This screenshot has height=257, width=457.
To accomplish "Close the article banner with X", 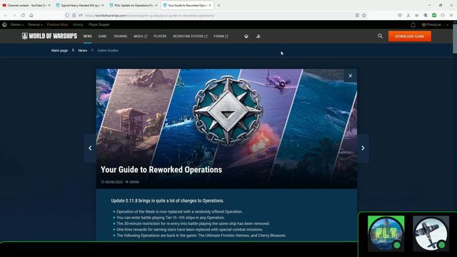I will click(x=351, y=76).
